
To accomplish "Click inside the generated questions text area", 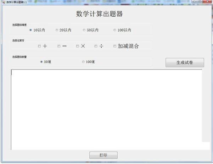I will pos(106,110).
